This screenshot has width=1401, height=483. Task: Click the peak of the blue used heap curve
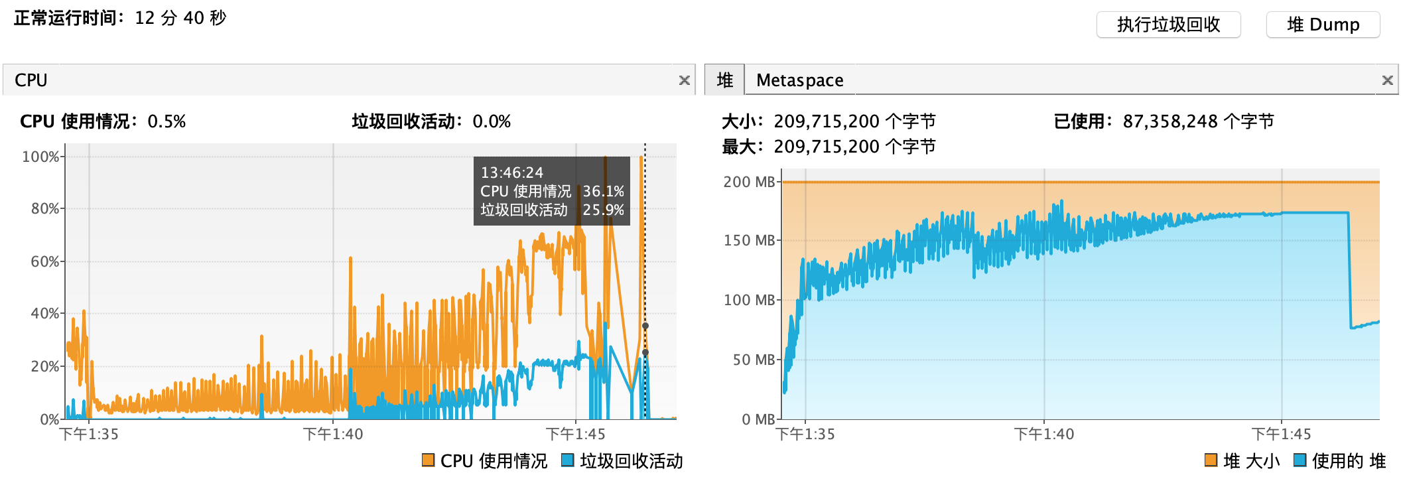(1061, 201)
